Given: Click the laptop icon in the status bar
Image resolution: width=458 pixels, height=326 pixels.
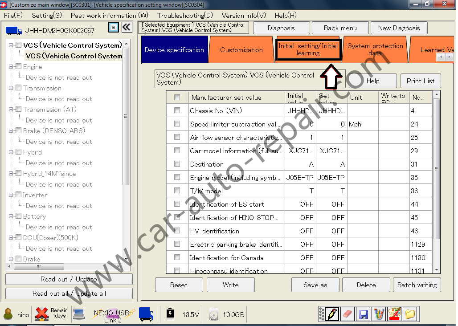Looking at the screenshot, I should [79, 314].
